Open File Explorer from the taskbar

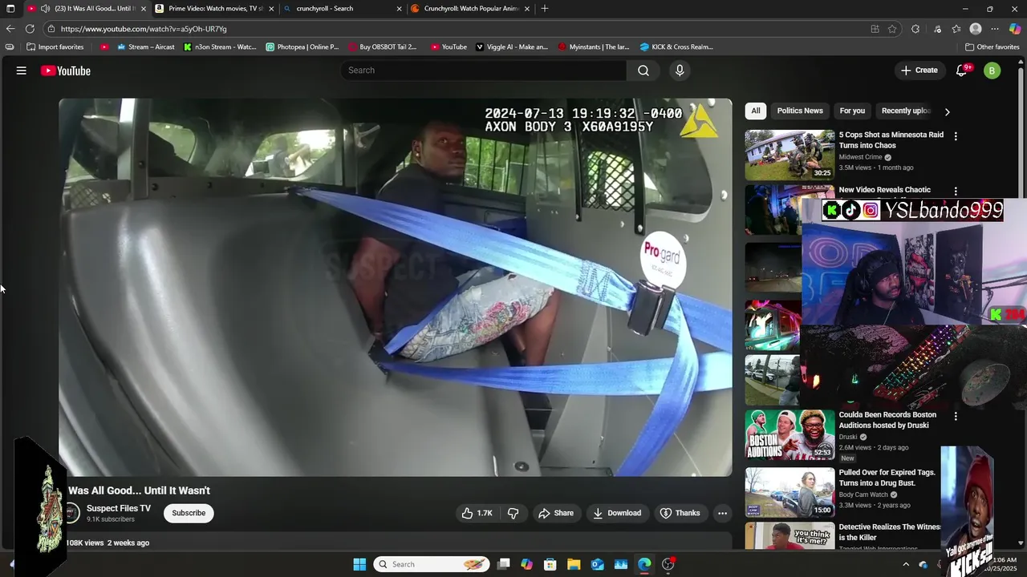tap(574, 564)
